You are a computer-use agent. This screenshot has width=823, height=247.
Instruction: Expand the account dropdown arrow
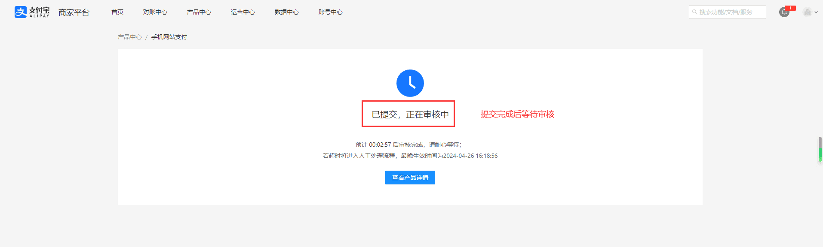[816, 12]
